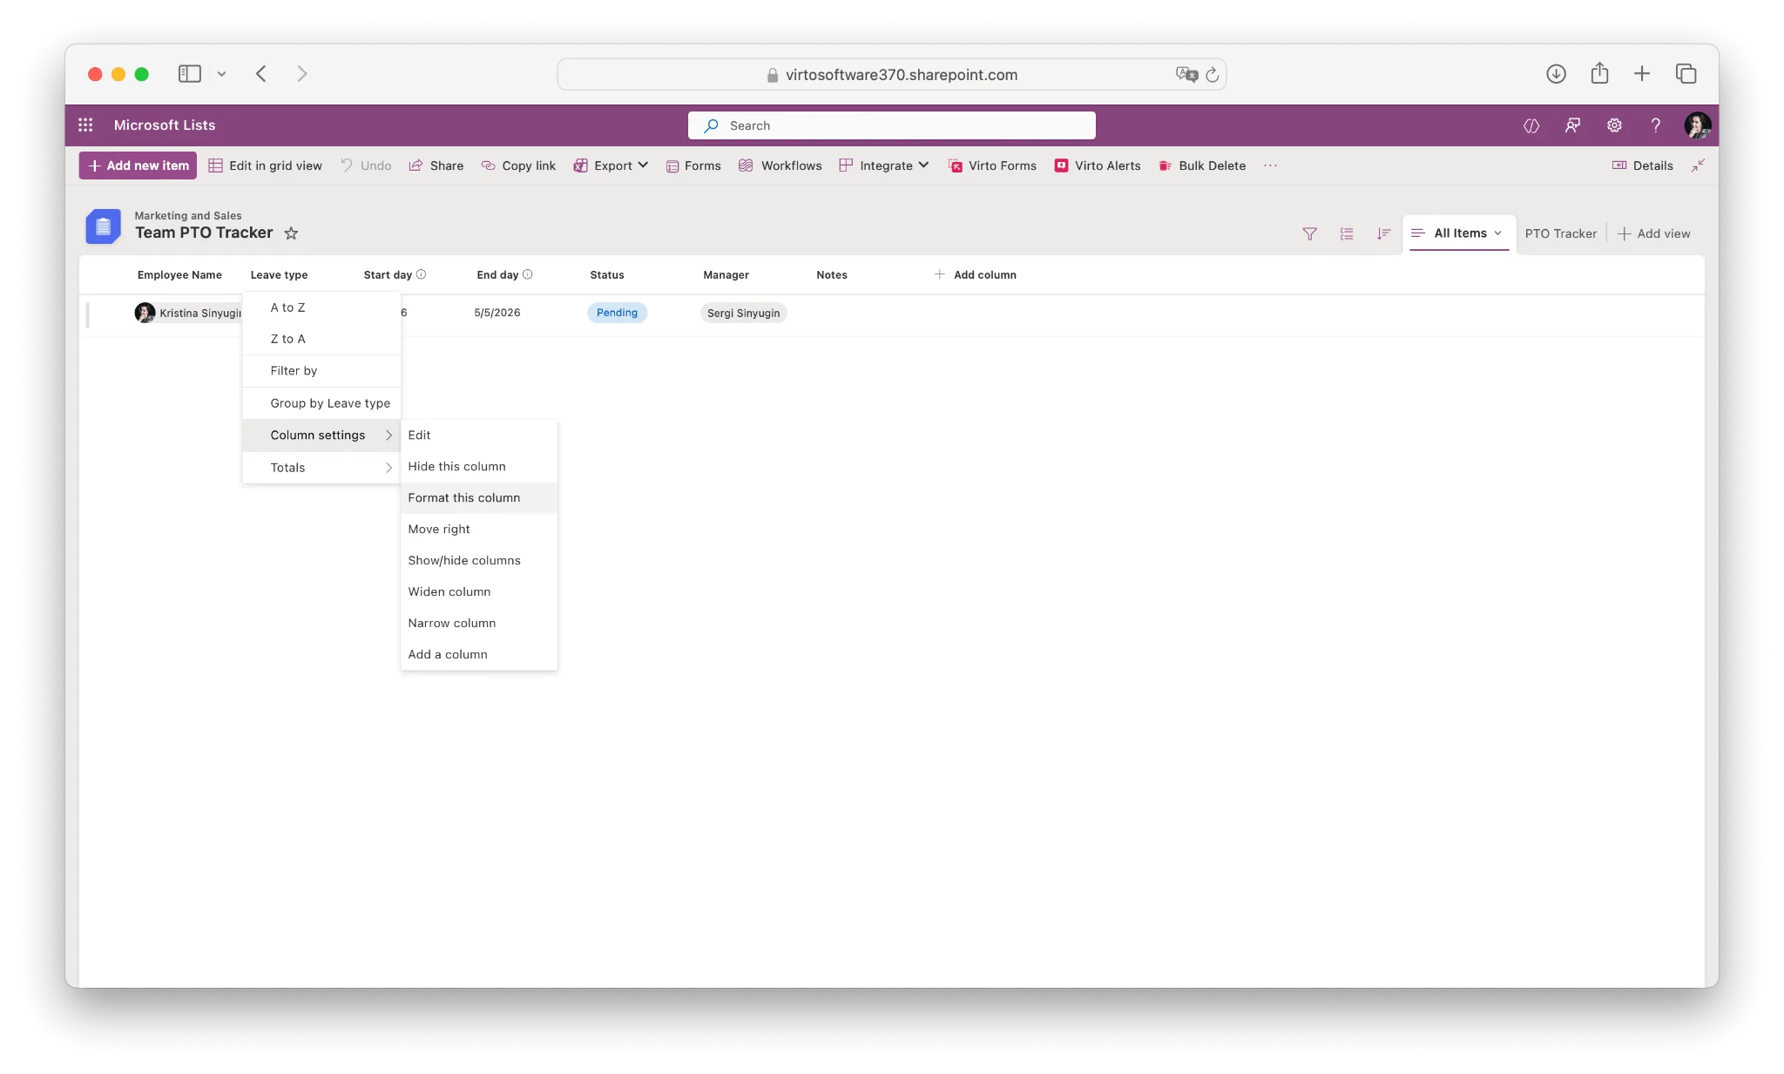Open the Copilot icon in the header
This screenshot has height=1074, width=1784.
coord(1531,125)
